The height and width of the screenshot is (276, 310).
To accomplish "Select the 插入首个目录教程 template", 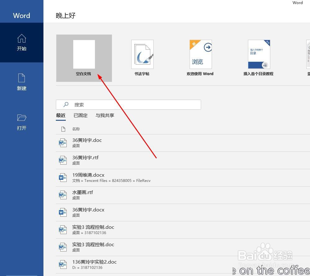I will pyautogui.click(x=258, y=58).
